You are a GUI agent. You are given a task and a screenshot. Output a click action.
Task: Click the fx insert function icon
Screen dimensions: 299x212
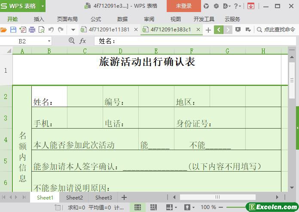pyautogui.click(x=82, y=41)
